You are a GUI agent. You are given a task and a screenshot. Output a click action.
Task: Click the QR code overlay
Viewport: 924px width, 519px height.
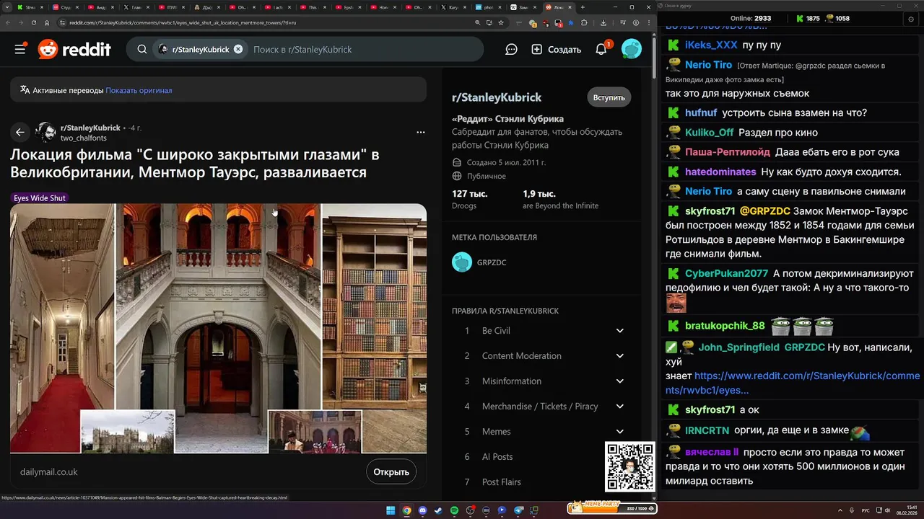click(629, 467)
